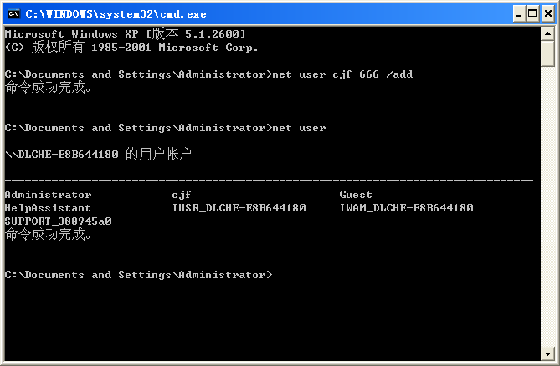Open the cmd.exe system menu icon
This screenshot has width=560, height=366.
point(13,13)
